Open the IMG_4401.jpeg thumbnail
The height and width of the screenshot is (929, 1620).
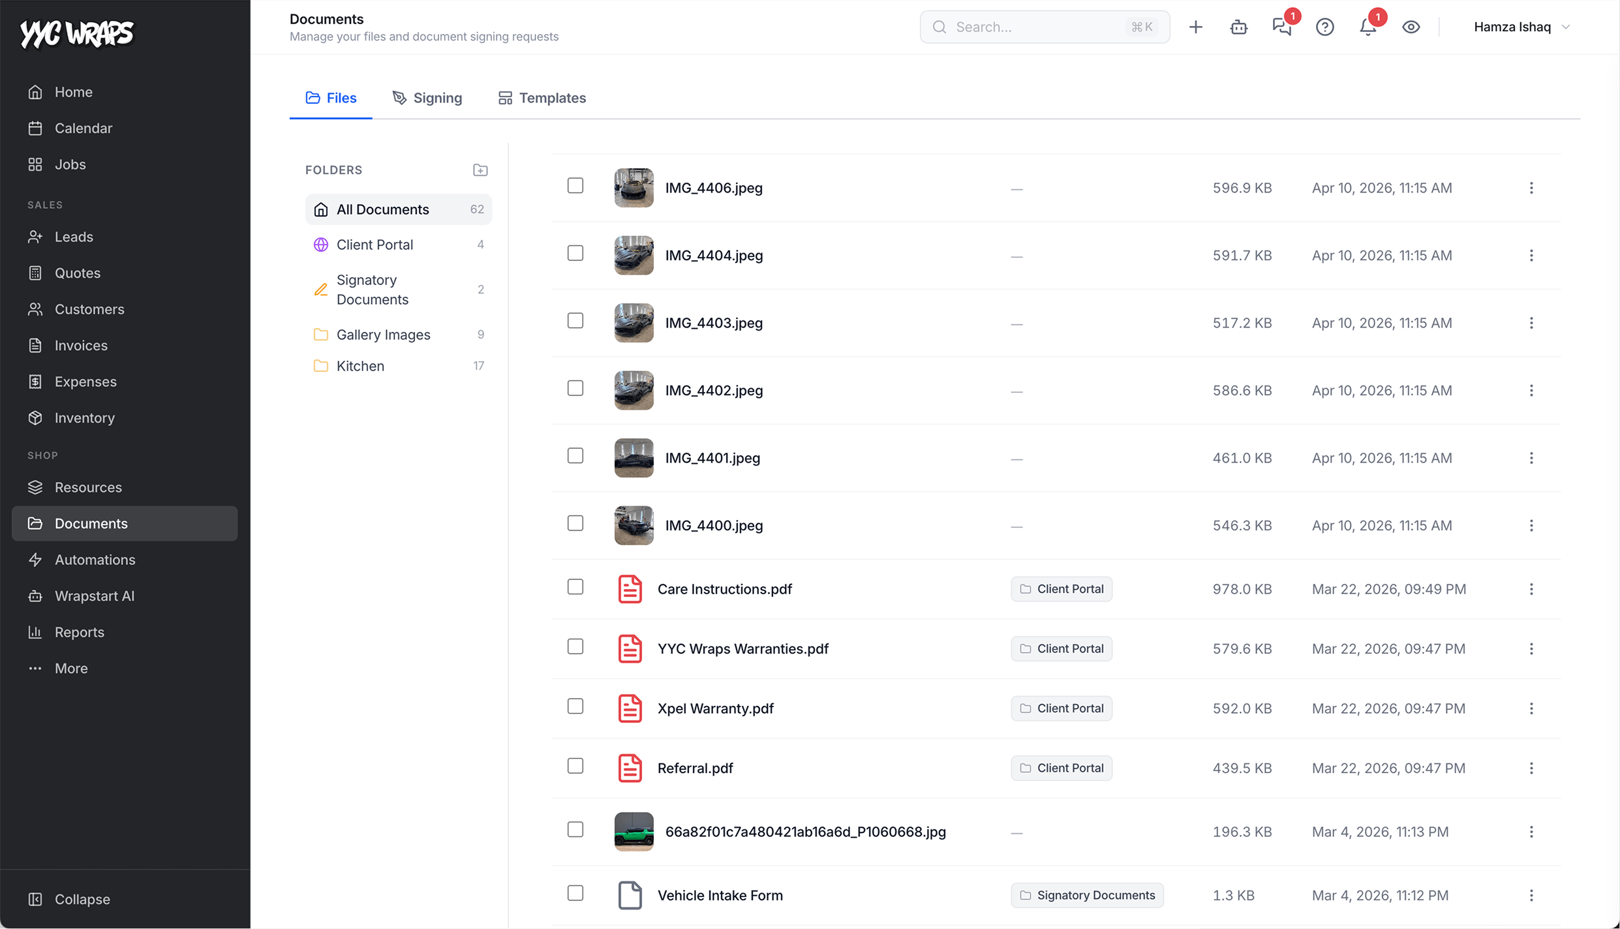(x=634, y=458)
